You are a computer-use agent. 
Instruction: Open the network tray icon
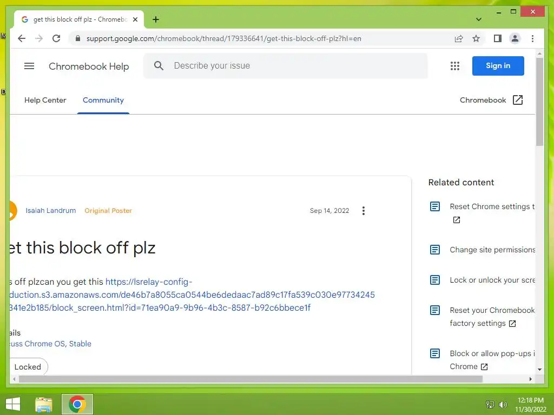pos(490,405)
